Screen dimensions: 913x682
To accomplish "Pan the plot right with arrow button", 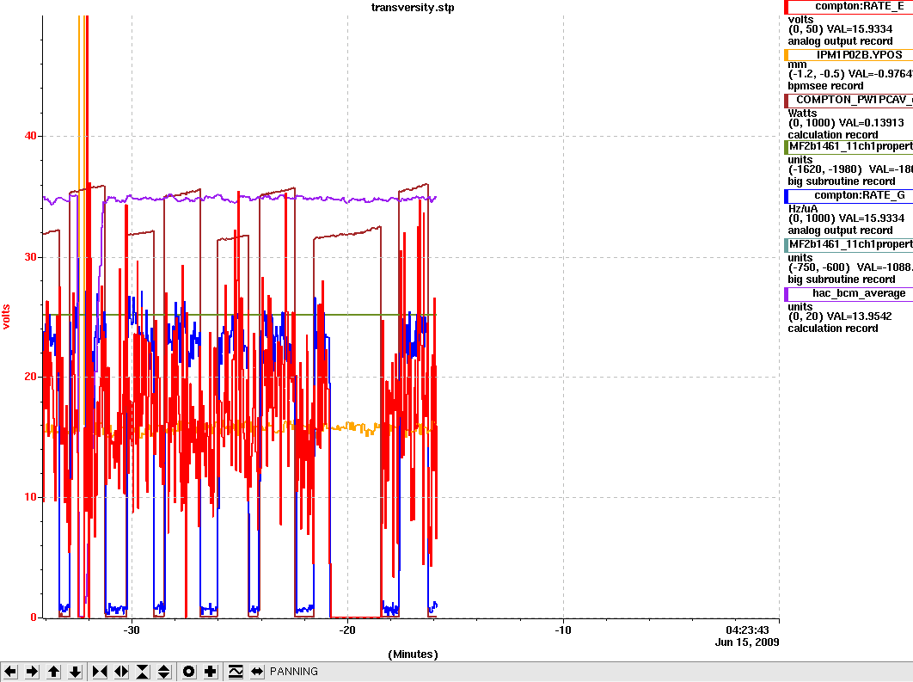I will (x=32, y=672).
